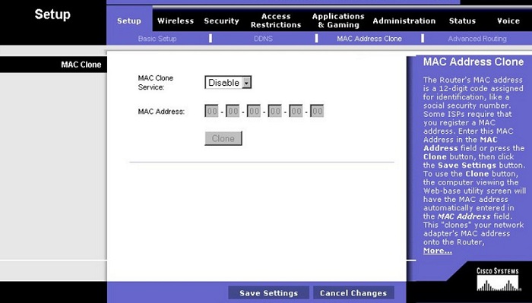This screenshot has width=532, height=303.
Task: Select the DDNS sub-tab
Action: click(263, 39)
